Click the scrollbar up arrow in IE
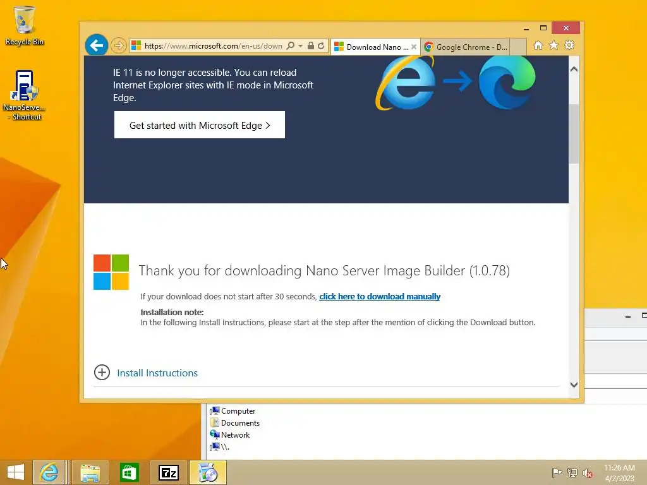Image resolution: width=647 pixels, height=485 pixels. tap(574, 69)
